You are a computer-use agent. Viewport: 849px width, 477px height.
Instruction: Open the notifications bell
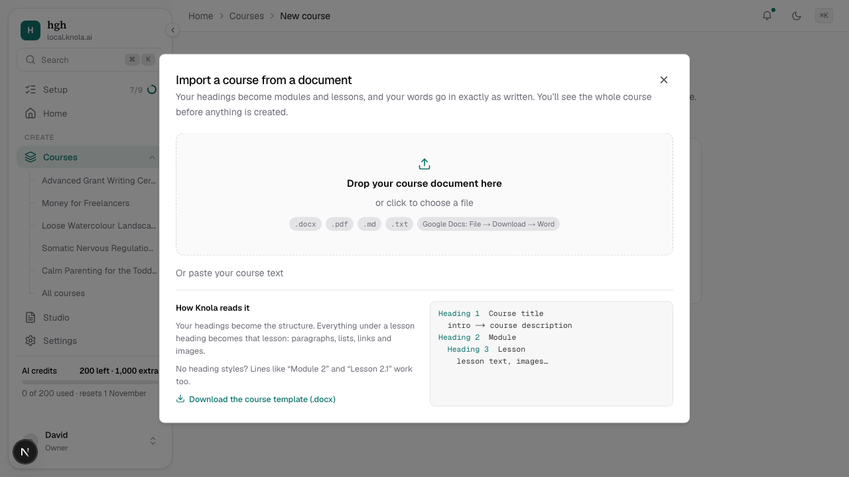click(767, 16)
